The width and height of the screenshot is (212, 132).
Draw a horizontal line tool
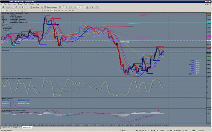[15, 10]
